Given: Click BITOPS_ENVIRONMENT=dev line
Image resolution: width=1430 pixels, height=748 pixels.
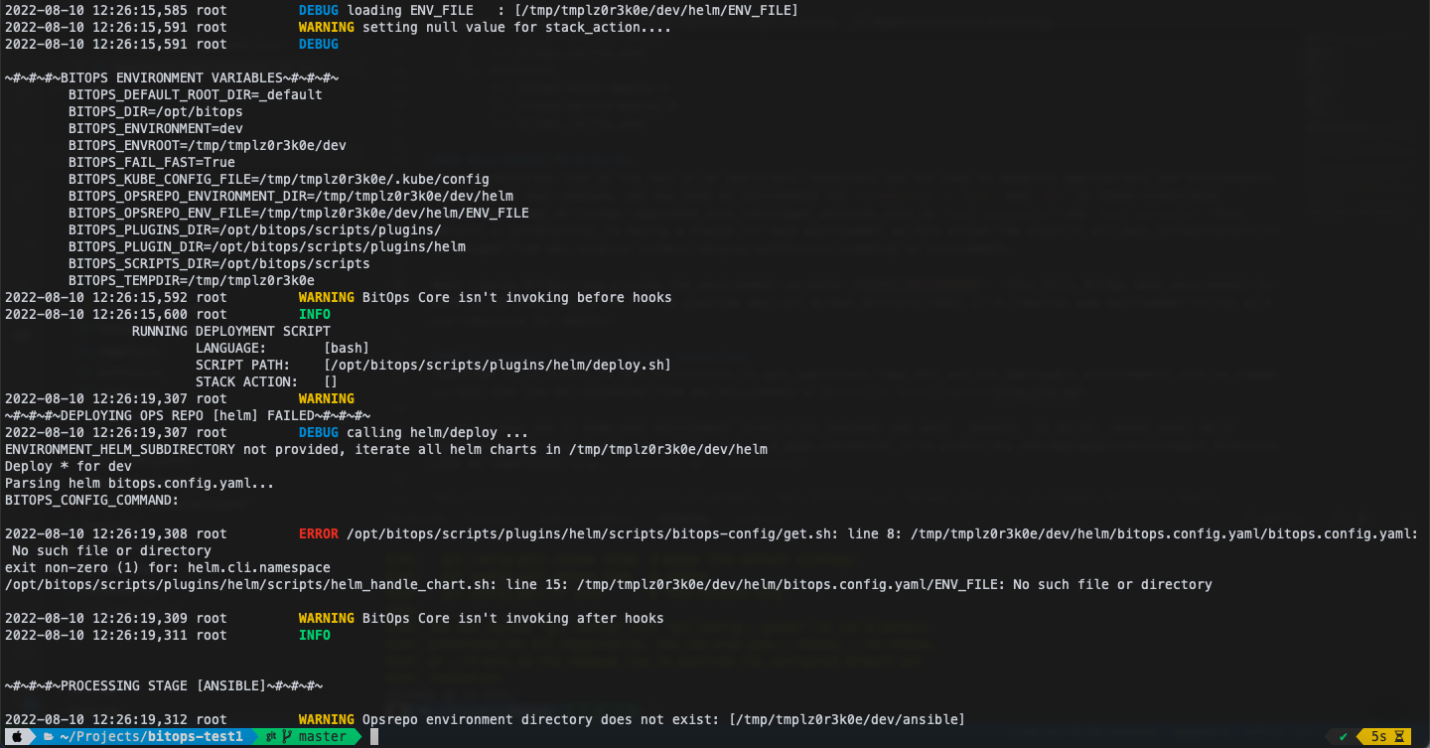Looking at the screenshot, I should 156,128.
